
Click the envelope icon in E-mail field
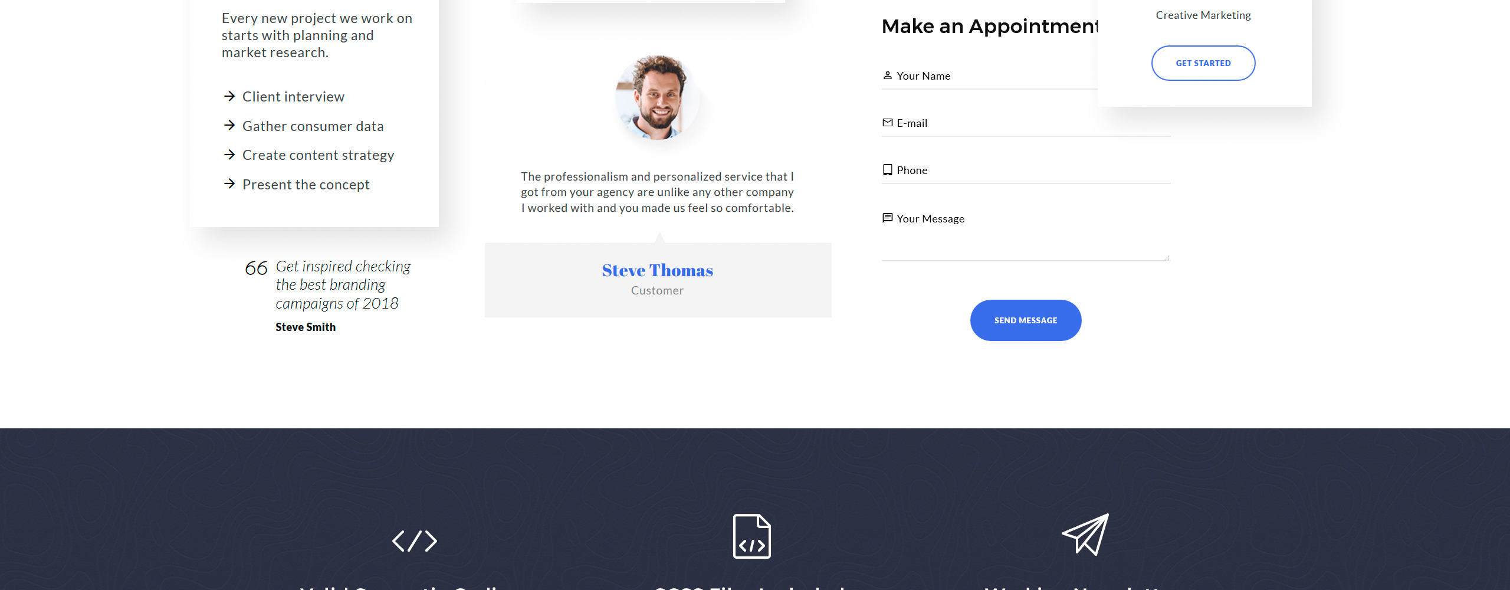(887, 123)
